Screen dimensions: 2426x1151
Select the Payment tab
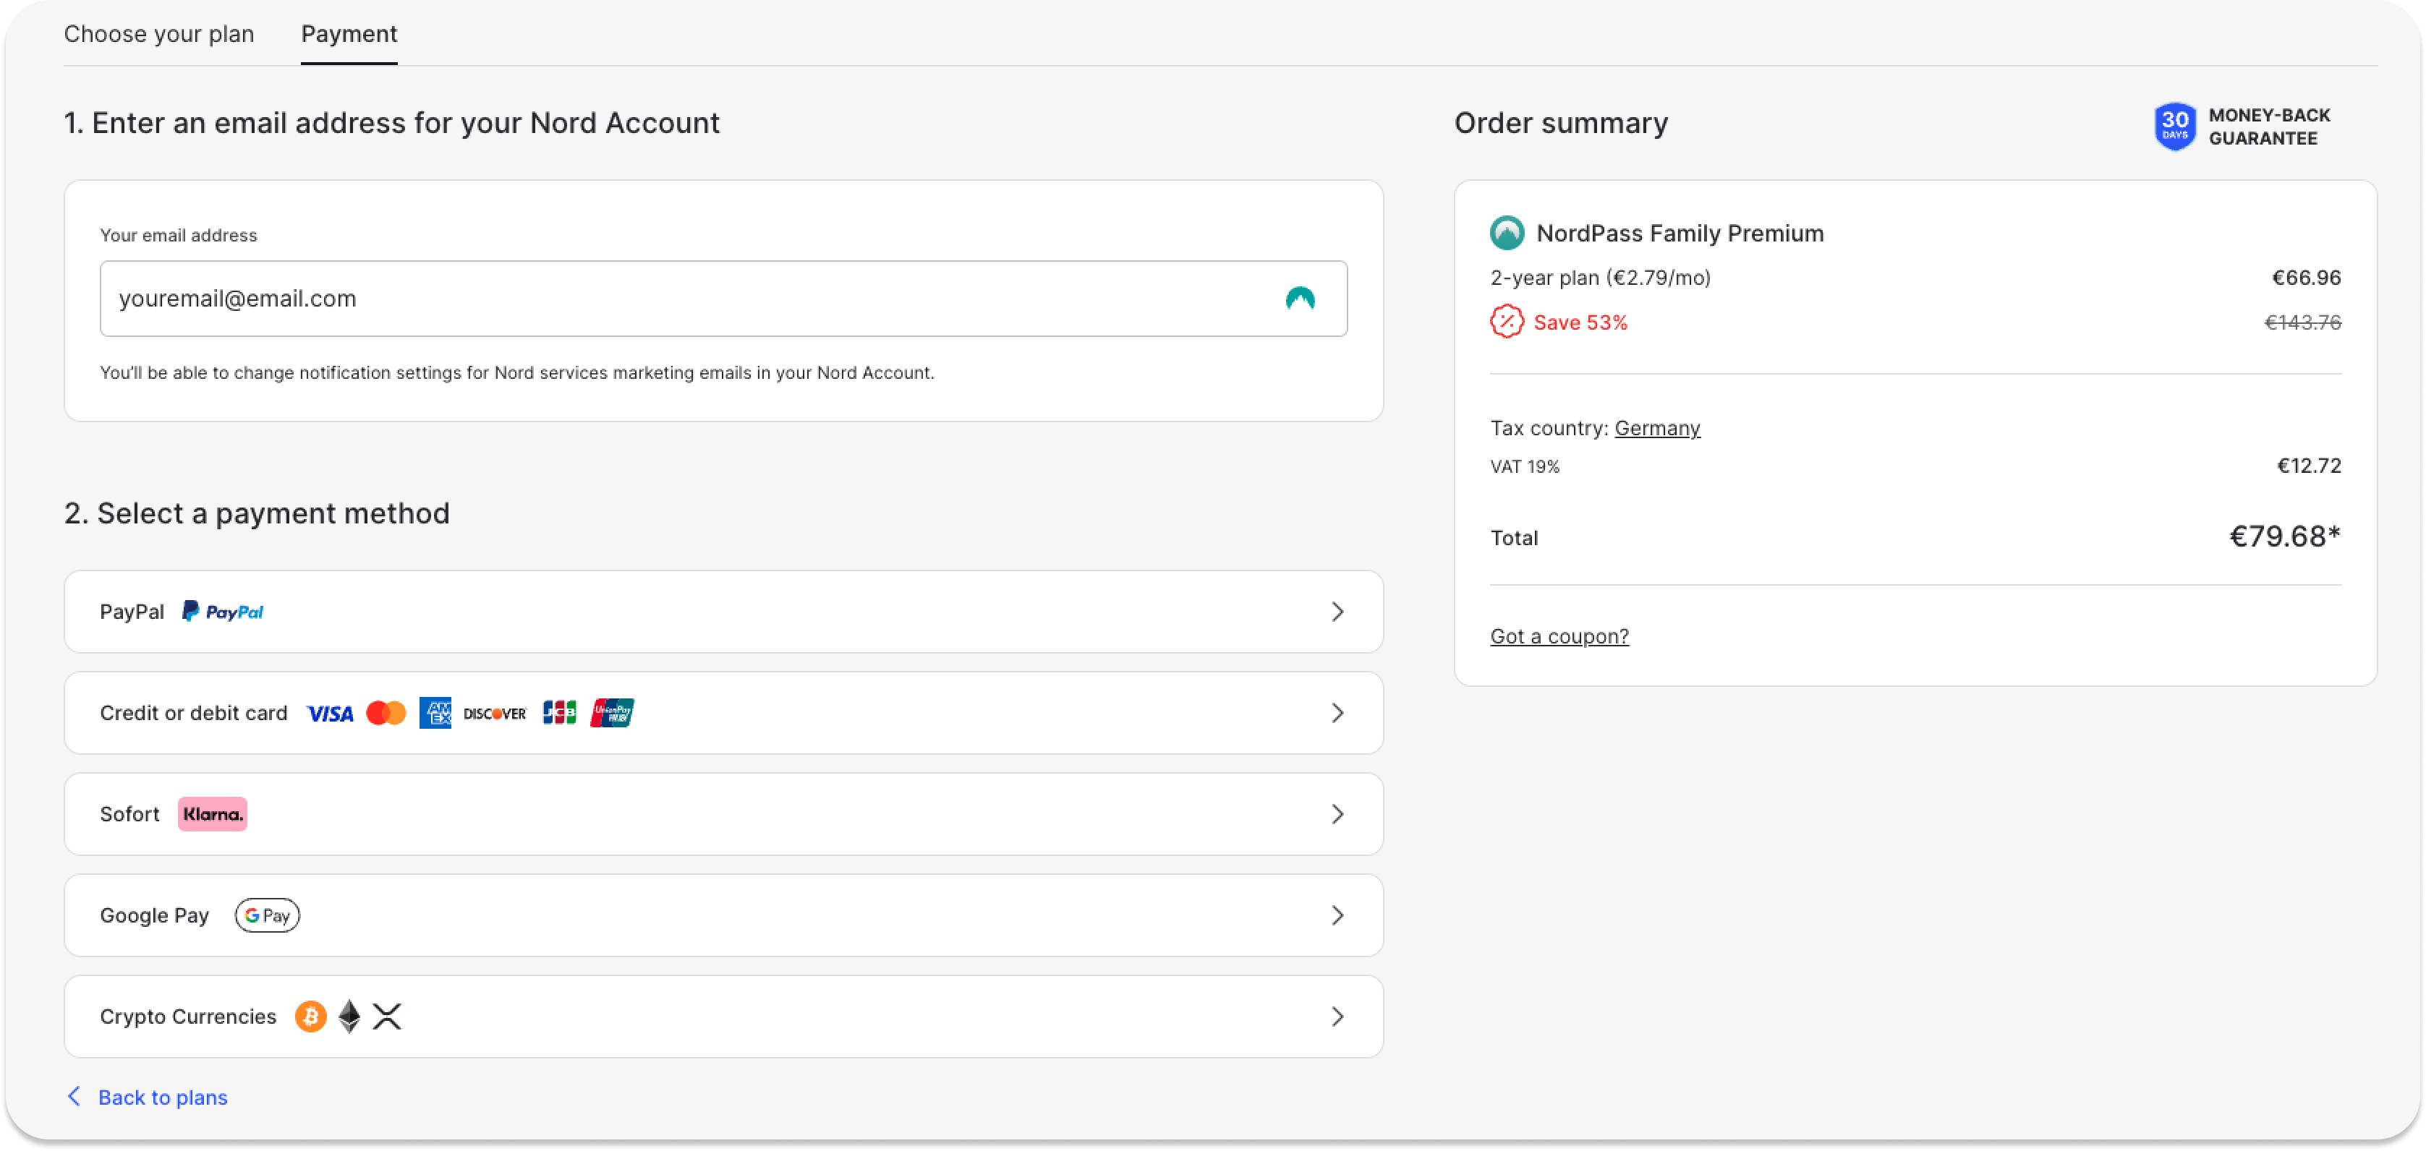349,34
